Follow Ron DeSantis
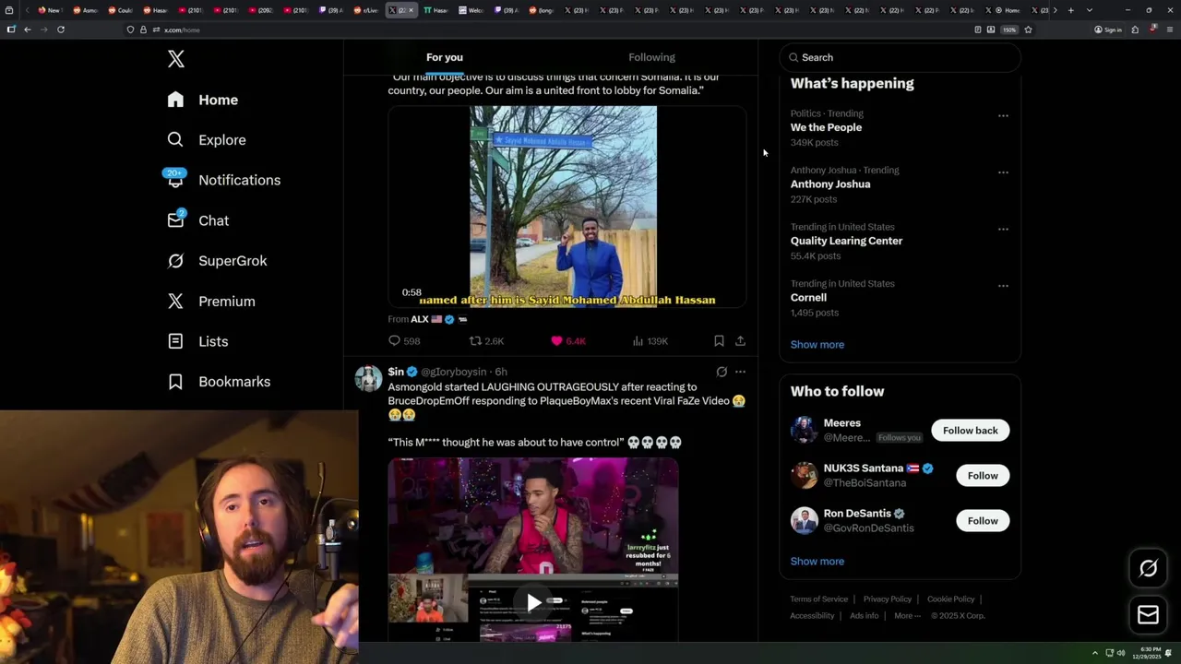The image size is (1181, 664). click(x=983, y=521)
